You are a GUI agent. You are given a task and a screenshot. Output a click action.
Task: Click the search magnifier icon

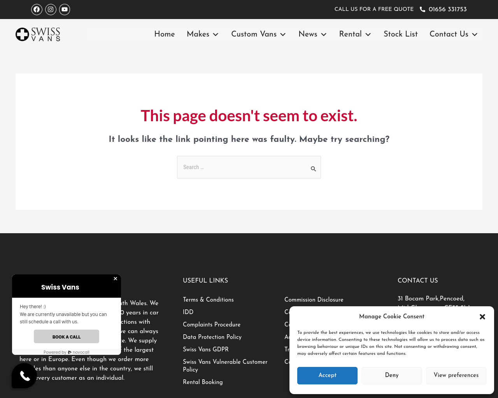(313, 169)
